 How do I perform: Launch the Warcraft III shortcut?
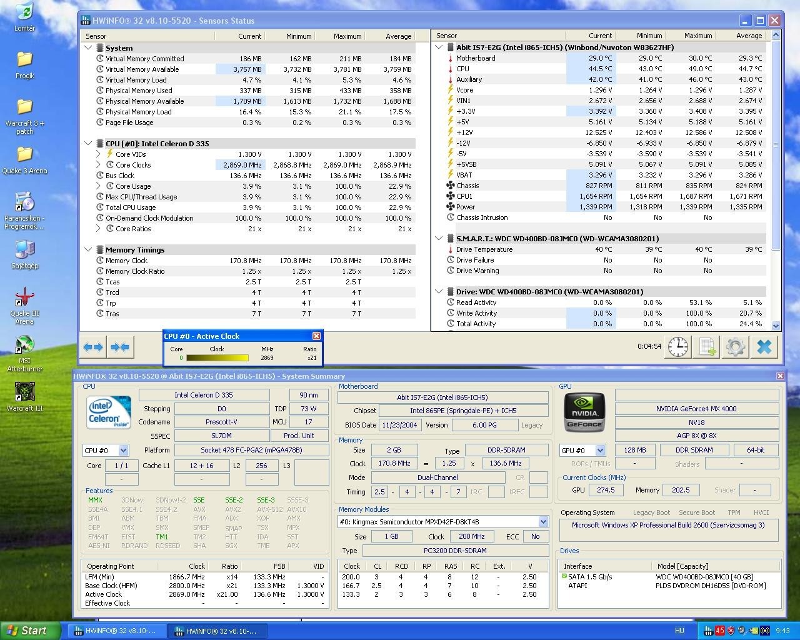tap(24, 397)
